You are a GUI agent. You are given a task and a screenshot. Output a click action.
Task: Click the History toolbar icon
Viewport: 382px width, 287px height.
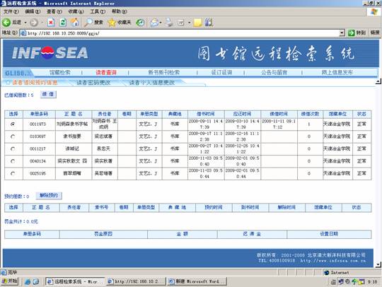[140, 23]
